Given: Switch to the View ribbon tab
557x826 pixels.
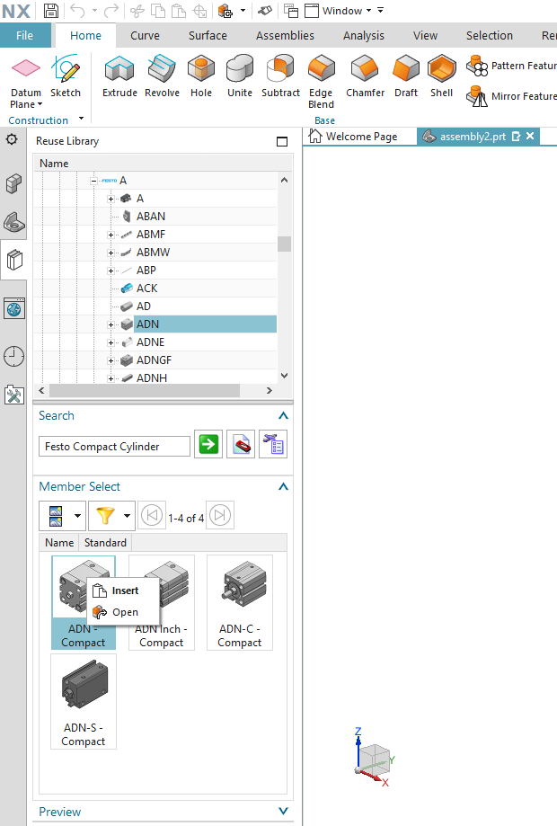Looking at the screenshot, I should tap(425, 35).
